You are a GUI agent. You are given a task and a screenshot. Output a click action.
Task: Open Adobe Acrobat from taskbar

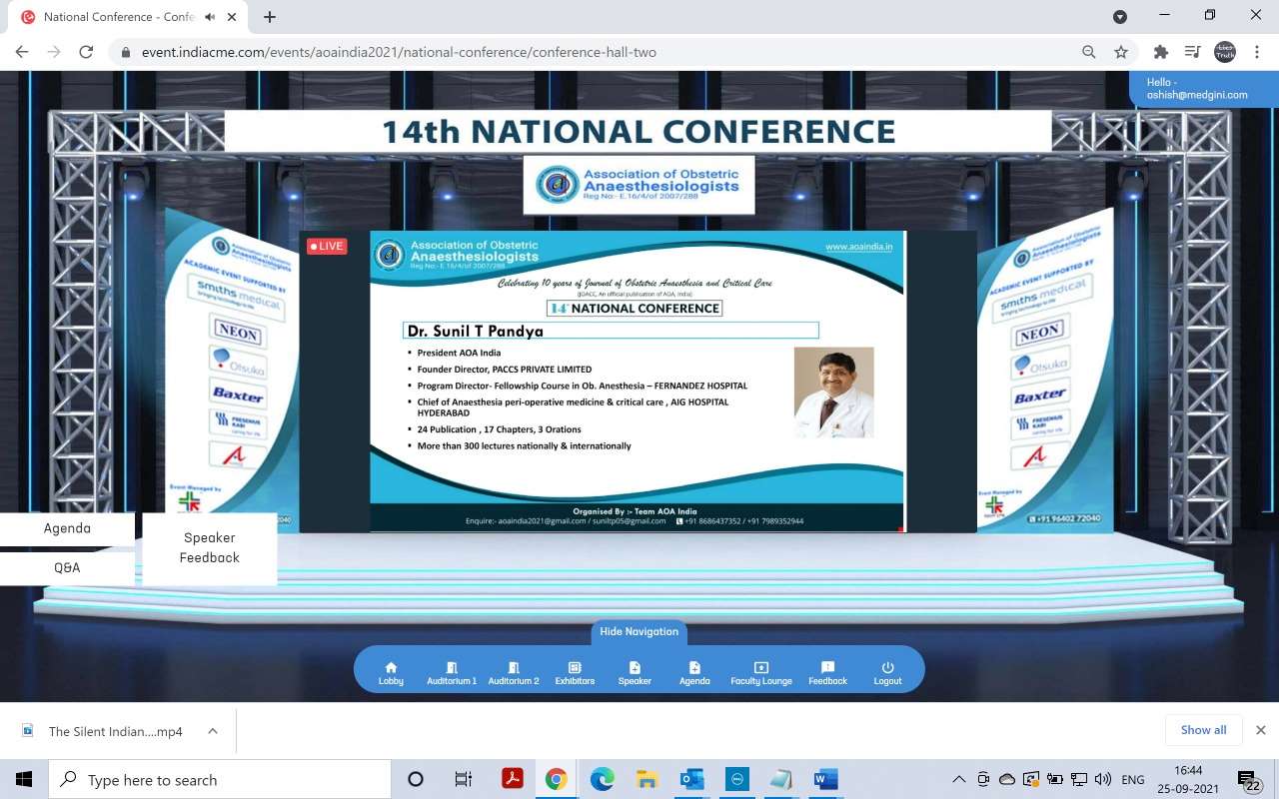click(513, 779)
